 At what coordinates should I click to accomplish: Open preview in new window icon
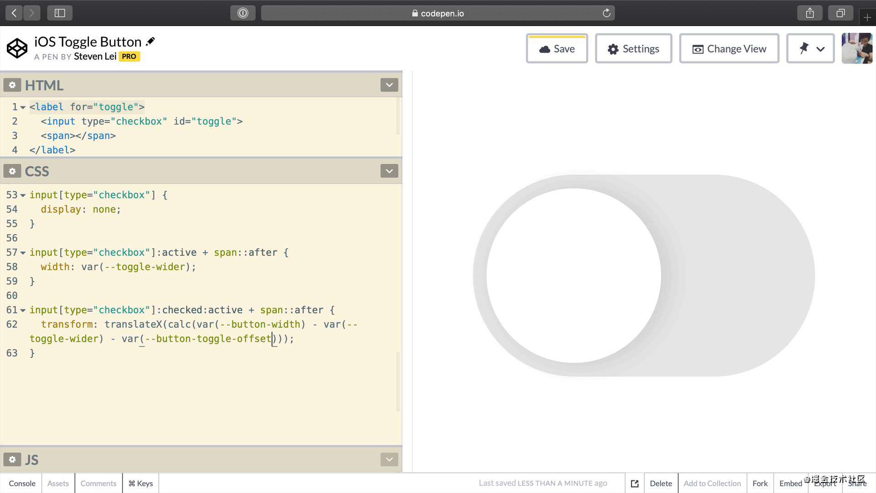point(635,483)
